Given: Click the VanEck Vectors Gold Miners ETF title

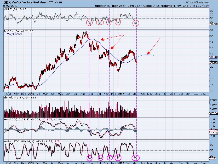Looking at the screenshot, I should [33, 2].
